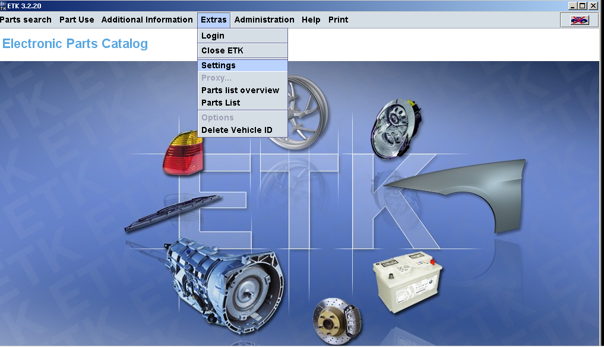Click the red and yellow tail light image
The image size is (604, 347).
(181, 153)
